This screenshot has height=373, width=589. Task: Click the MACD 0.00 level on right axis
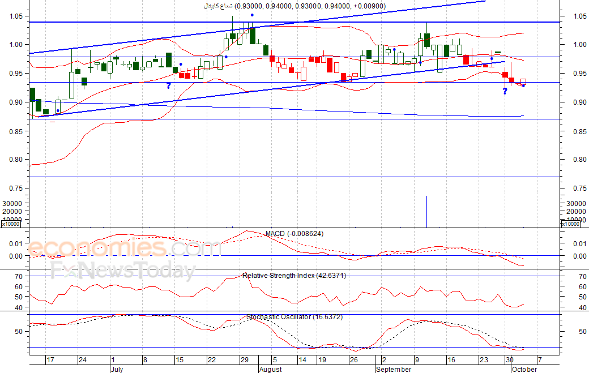tap(580, 256)
